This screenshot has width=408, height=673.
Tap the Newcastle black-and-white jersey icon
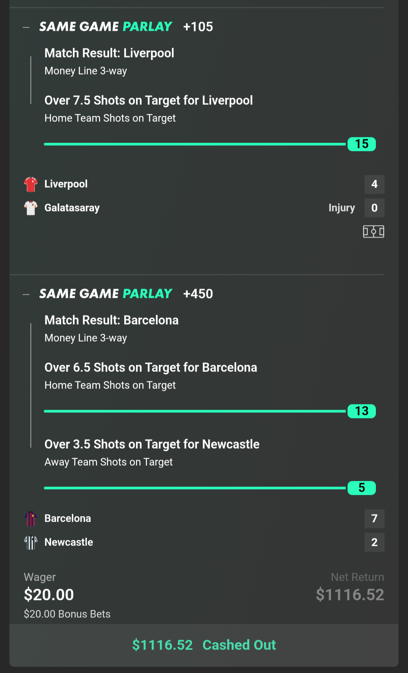[31, 542]
